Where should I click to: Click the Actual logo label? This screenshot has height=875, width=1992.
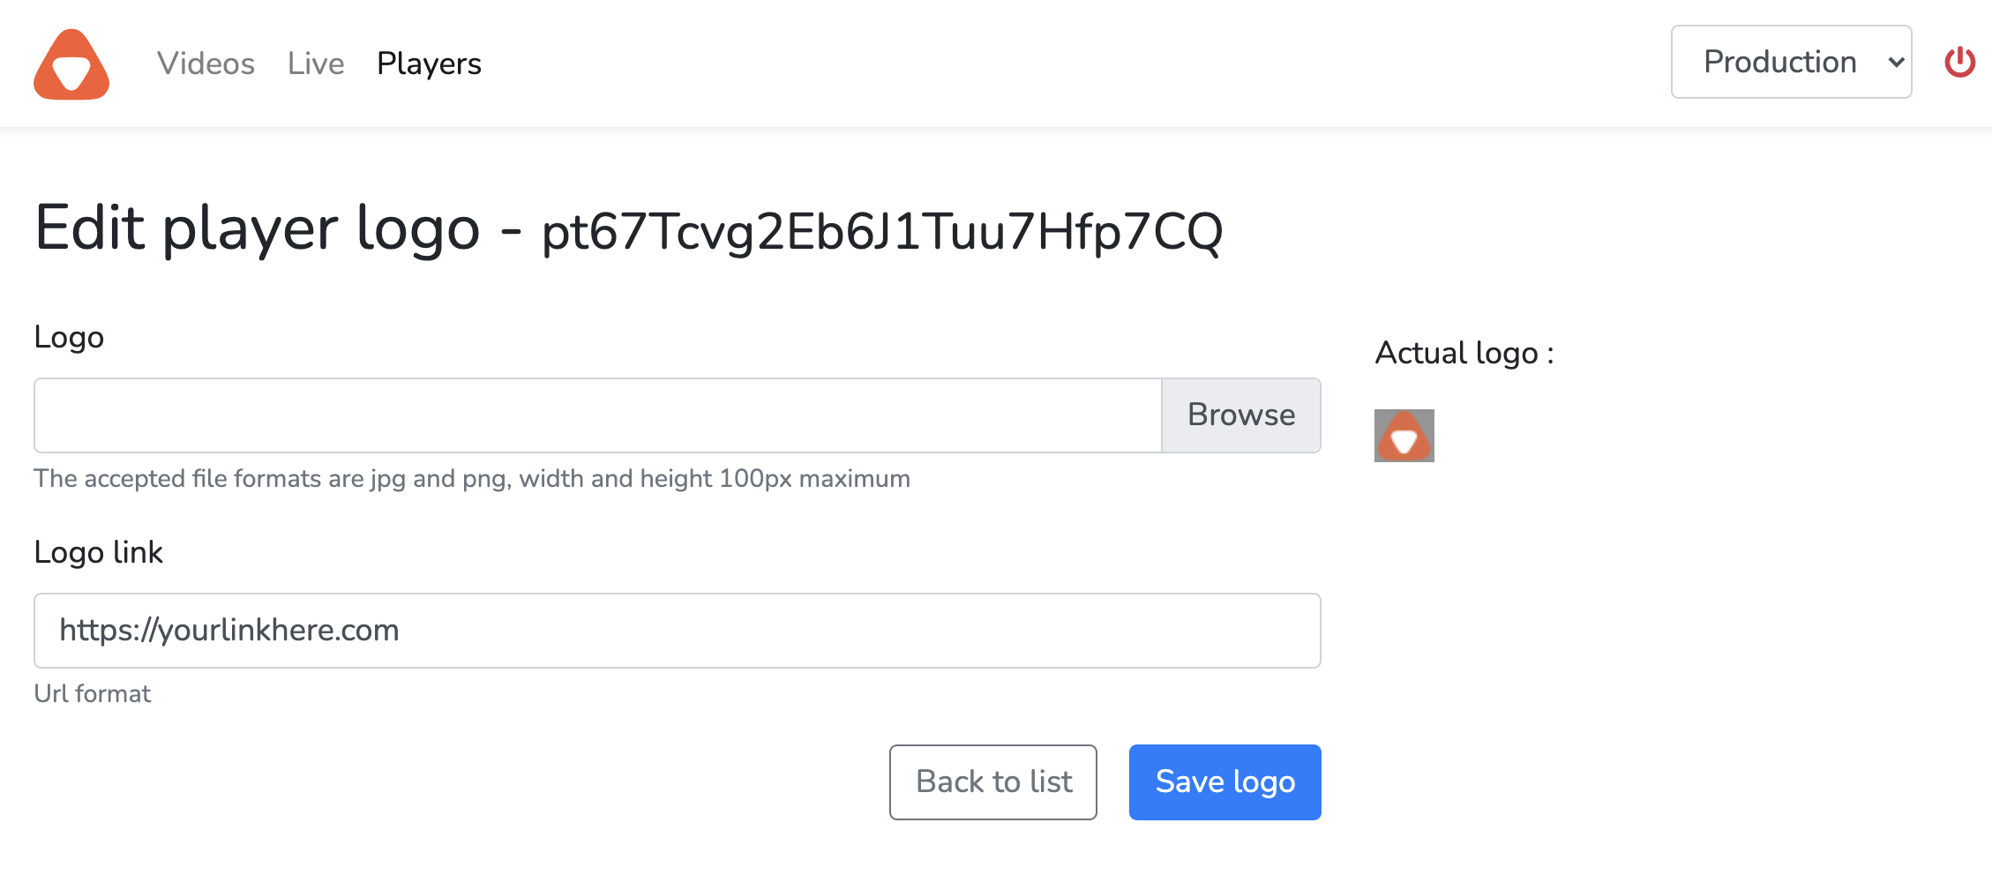tap(1464, 354)
